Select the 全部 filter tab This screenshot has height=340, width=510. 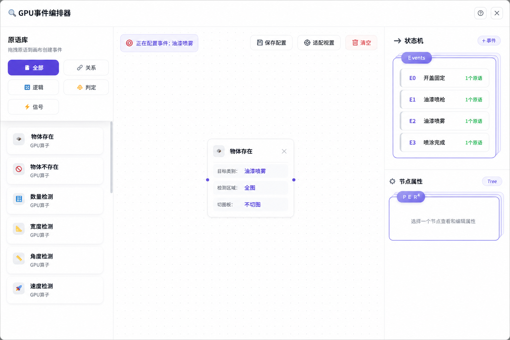click(x=34, y=68)
